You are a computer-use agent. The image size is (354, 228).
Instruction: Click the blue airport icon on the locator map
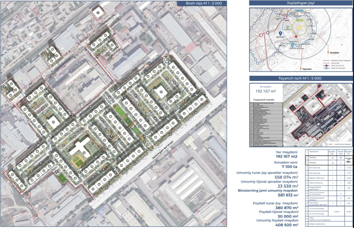280,33
